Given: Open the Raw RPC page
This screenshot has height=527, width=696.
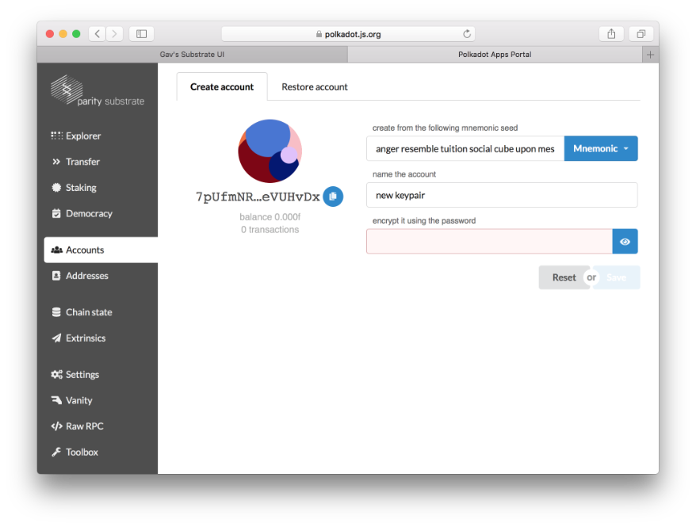Looking at the screenshot, I should [x=84, y=426].
